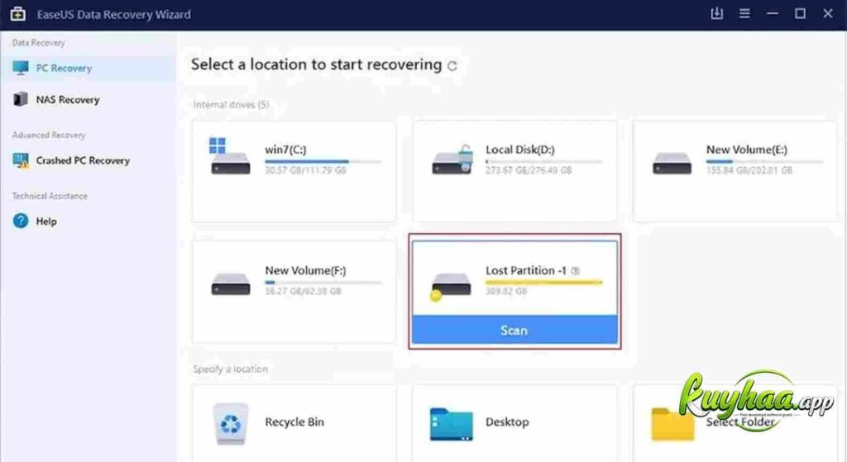This screenshot has height=462, width=847.
Task: Click the New Volume(F:) label
Action: (x=305, y=270)
